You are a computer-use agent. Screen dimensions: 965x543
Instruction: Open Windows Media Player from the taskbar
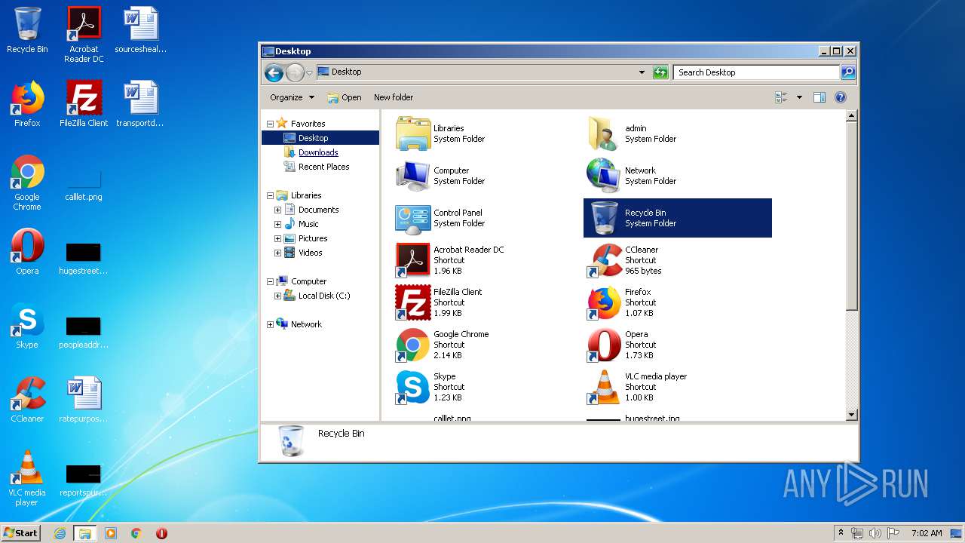coord(111,533)
